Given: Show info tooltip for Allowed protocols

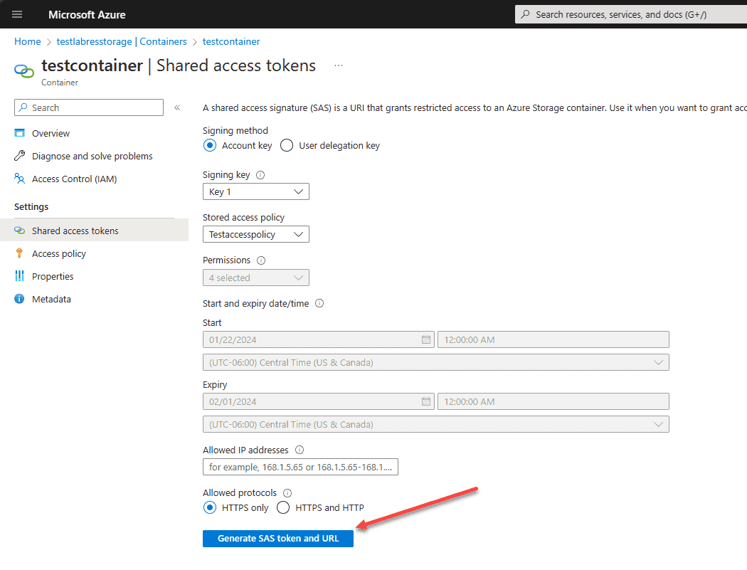Looking at the screenshot, I should [x=287, y=493].
